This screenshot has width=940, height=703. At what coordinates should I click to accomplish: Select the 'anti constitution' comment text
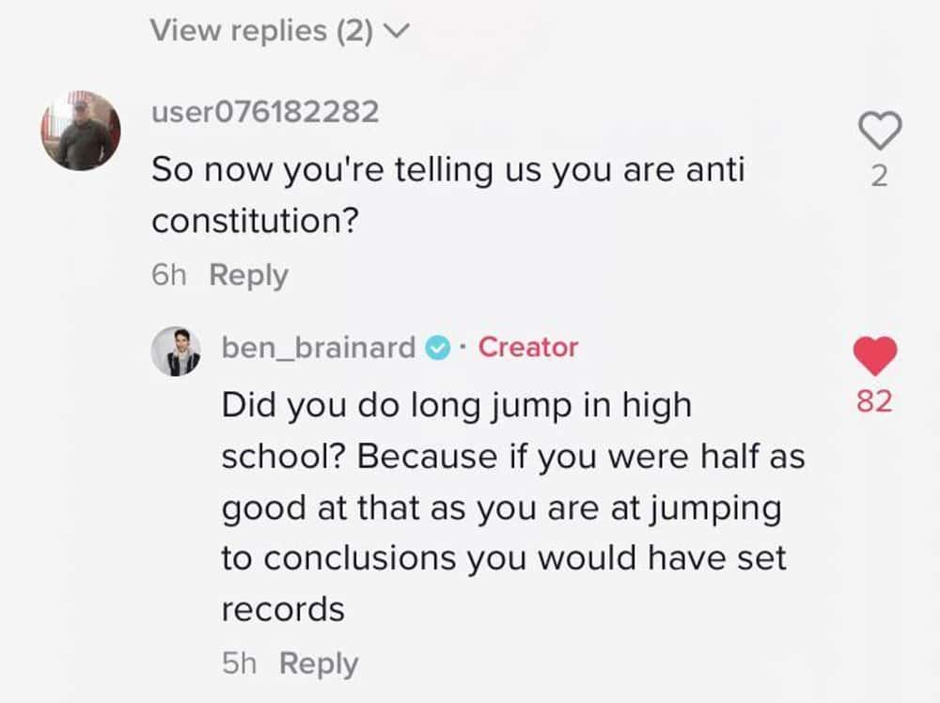coord(447,195)
